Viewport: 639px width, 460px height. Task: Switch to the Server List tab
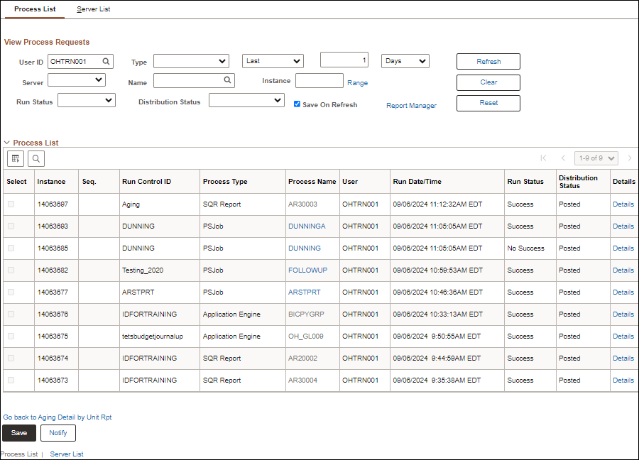click(x=93, y=9)
